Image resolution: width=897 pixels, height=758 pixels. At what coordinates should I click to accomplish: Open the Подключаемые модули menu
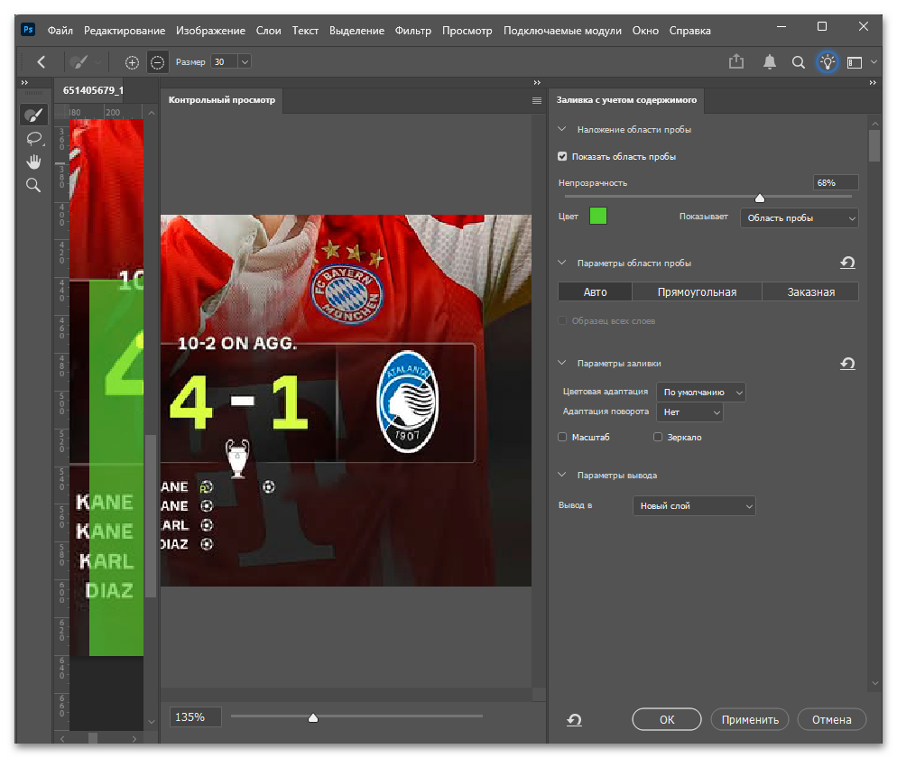[x=562, y=31]
